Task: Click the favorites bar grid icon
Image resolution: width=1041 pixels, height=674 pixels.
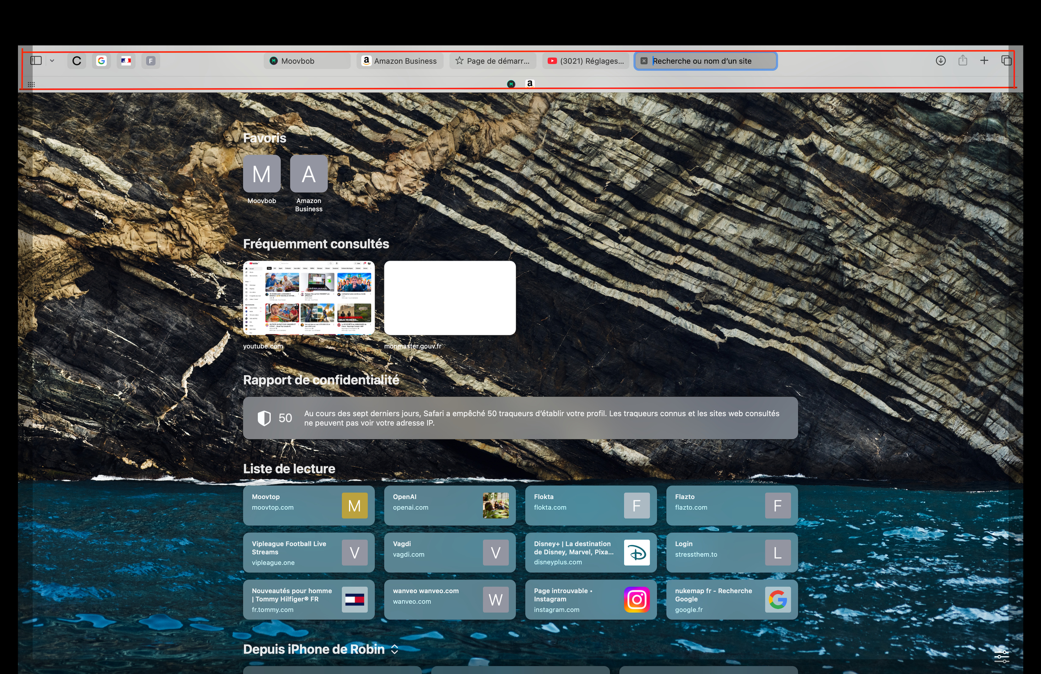Action: point(31,84)
